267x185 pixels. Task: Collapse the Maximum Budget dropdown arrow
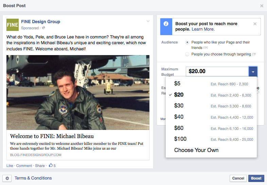[x=253, y=71]
